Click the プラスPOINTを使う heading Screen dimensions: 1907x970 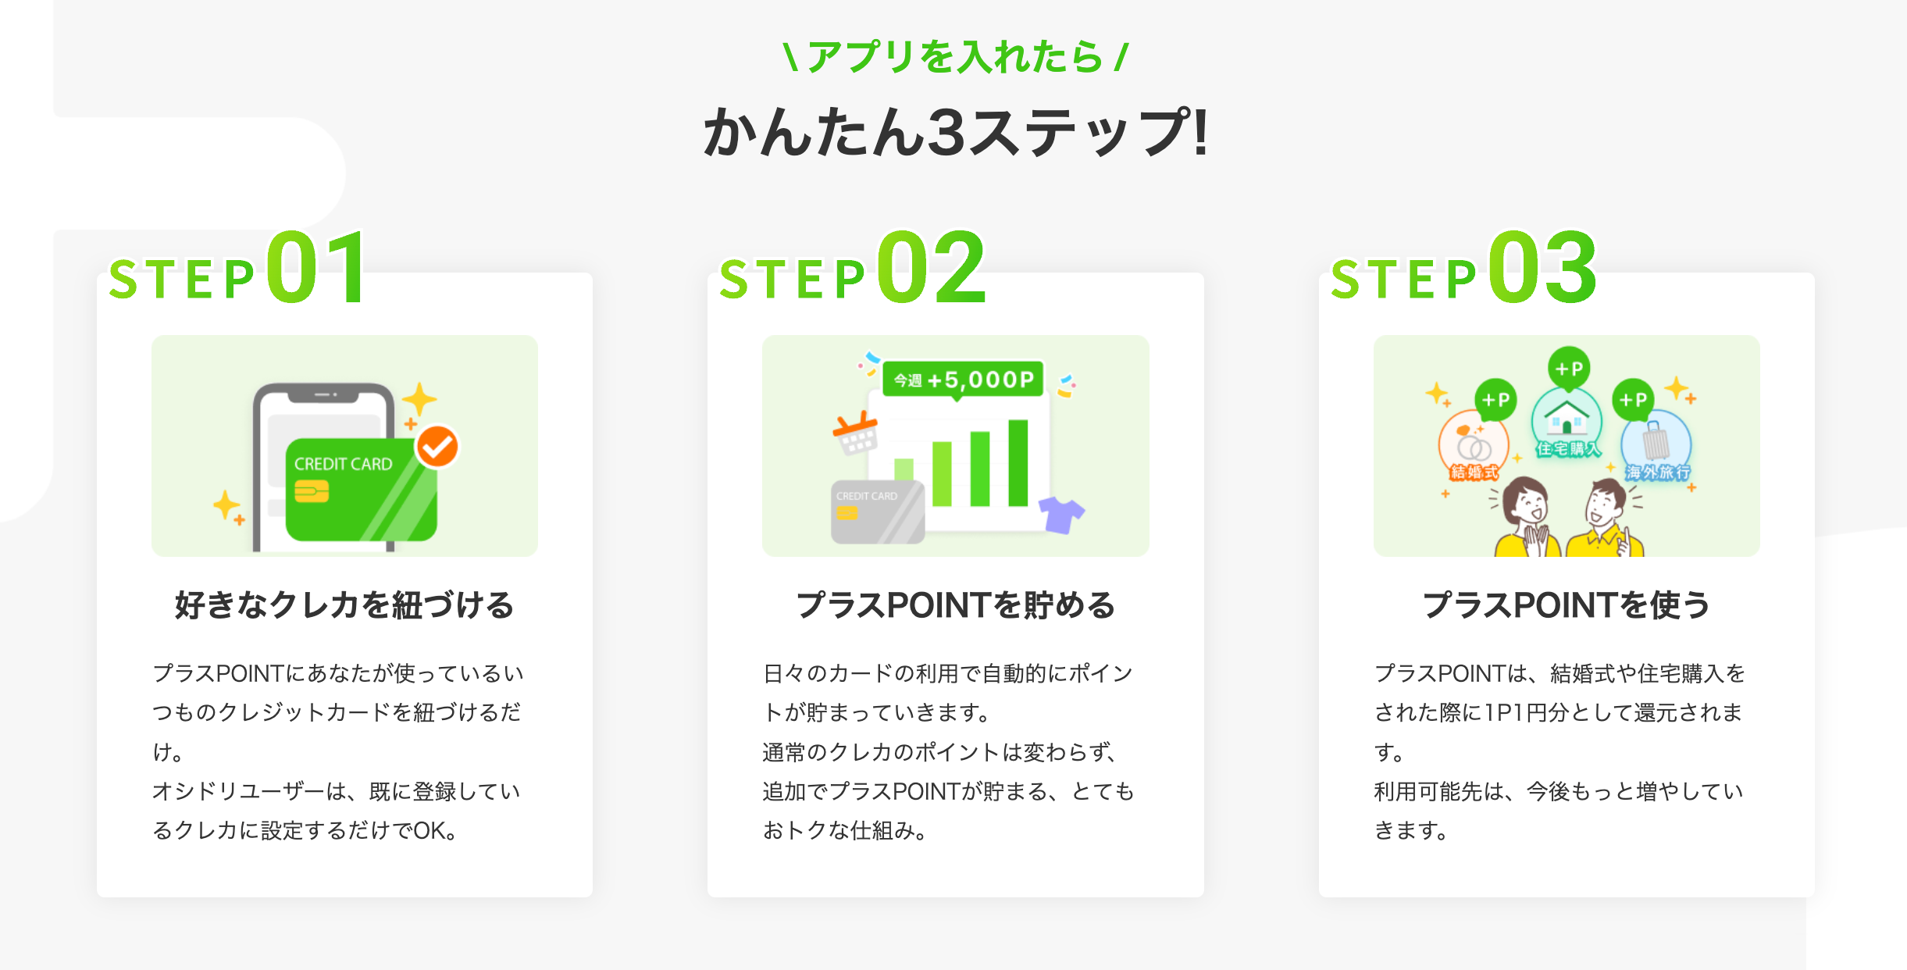1567,605
